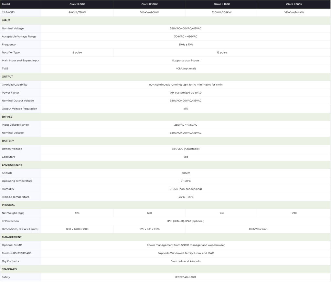Click the "Cold Start" row label
The image size is (331, 282).
(x=8, y=157)
